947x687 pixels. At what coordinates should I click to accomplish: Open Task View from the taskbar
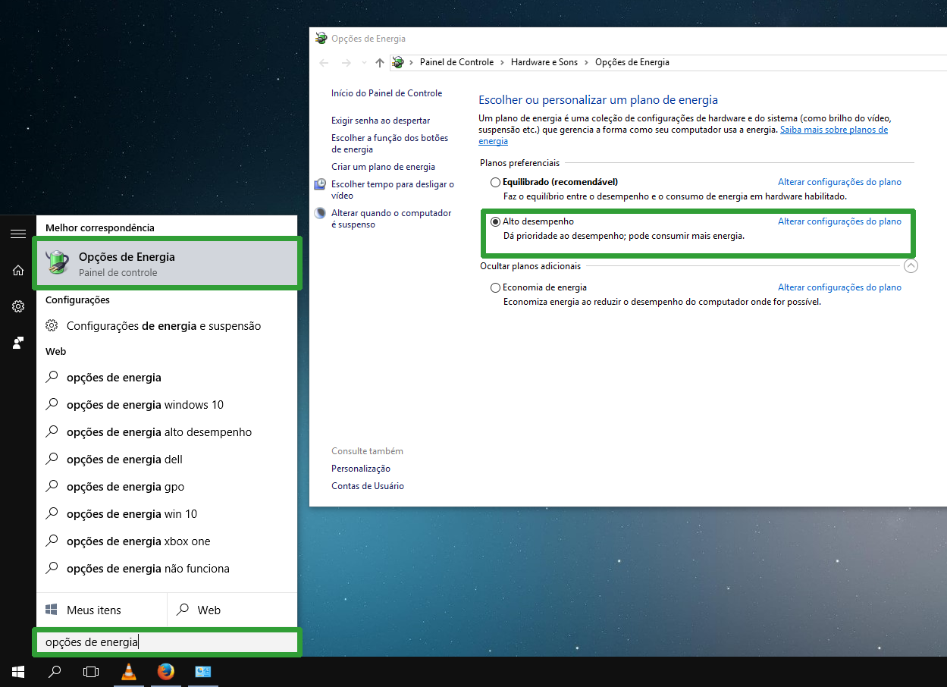click(x=91, y=672)
